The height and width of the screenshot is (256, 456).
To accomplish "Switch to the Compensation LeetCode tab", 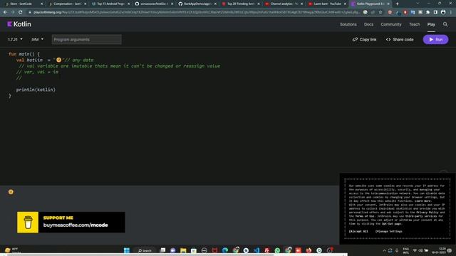I will click(x=67, y=4).
